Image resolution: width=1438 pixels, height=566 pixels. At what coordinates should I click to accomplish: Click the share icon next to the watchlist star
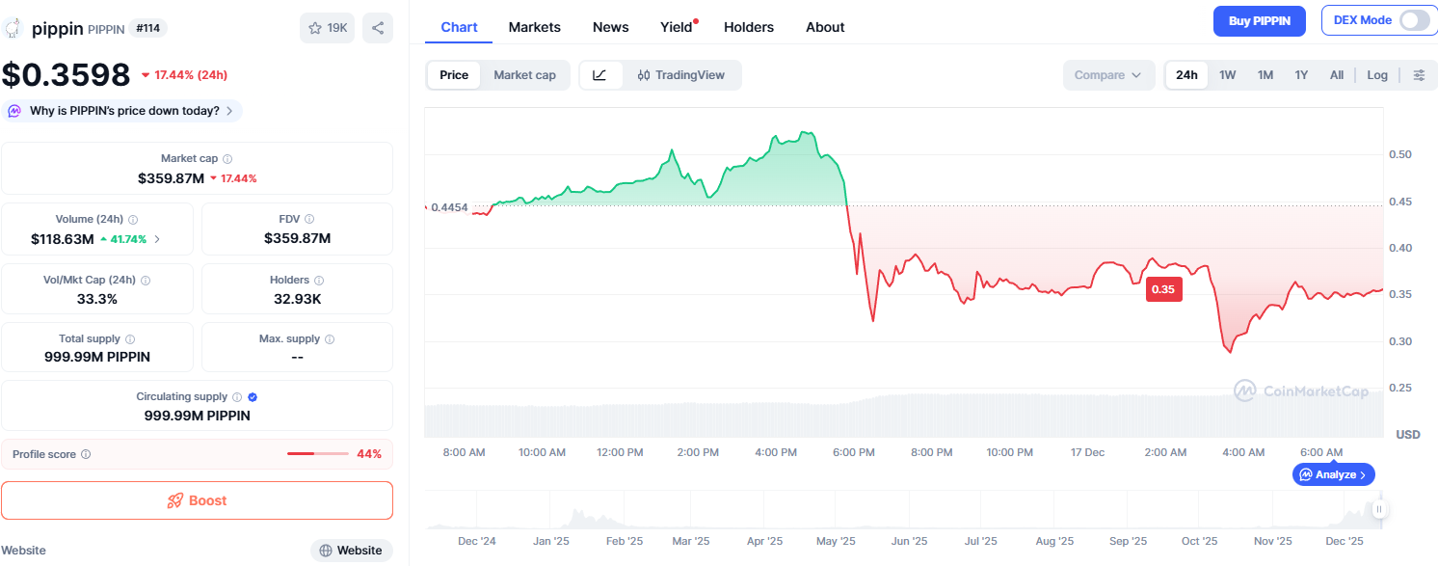pos(377,27)
